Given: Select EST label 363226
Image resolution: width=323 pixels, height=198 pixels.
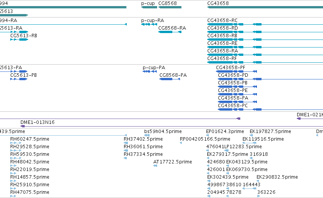Looking at the screenshot, I should coord(266,192).
